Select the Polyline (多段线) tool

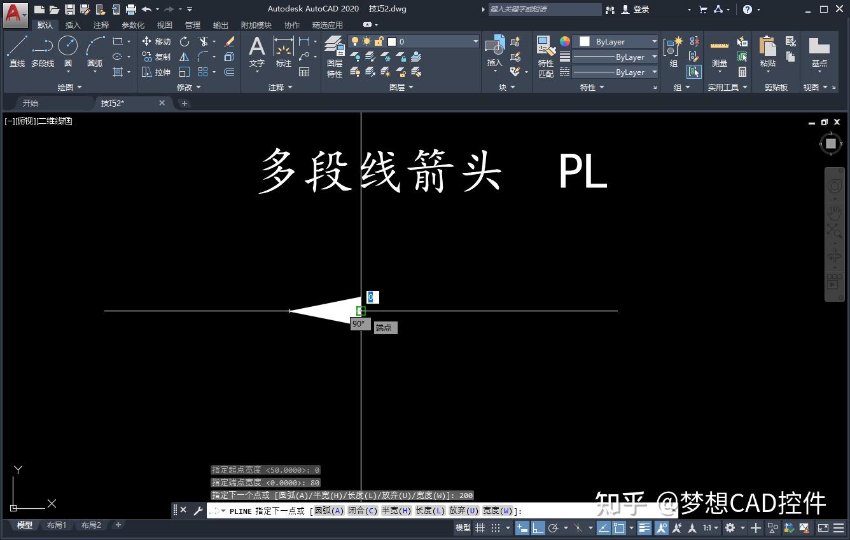click(43, 51)
